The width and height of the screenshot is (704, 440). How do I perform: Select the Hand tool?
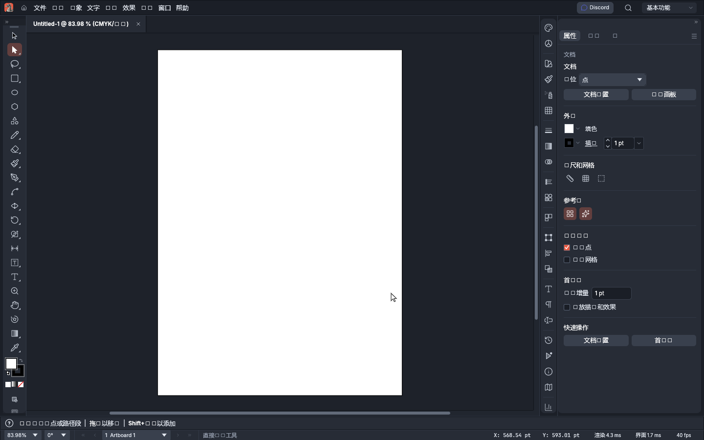pos(15,305)
